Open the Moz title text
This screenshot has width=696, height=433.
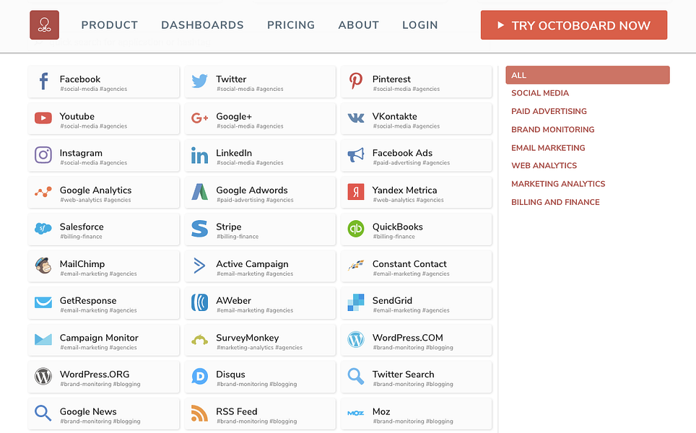tap(381, 411)
